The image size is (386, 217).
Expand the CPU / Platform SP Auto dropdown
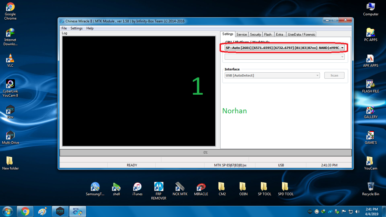(285, 48)
